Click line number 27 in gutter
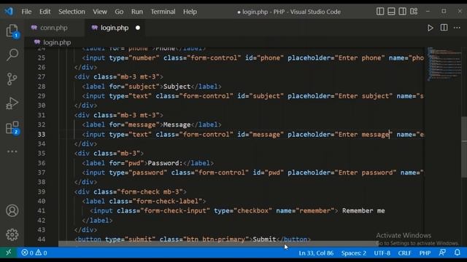 (42, 77)
